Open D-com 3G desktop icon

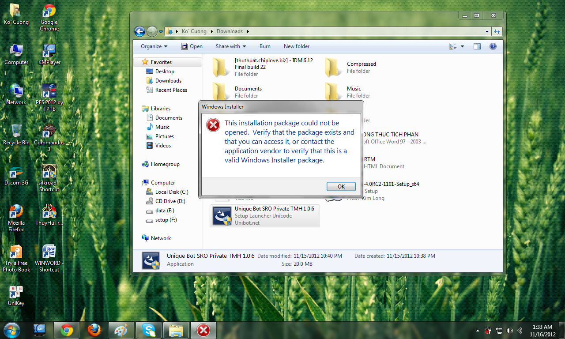(16, 175)
